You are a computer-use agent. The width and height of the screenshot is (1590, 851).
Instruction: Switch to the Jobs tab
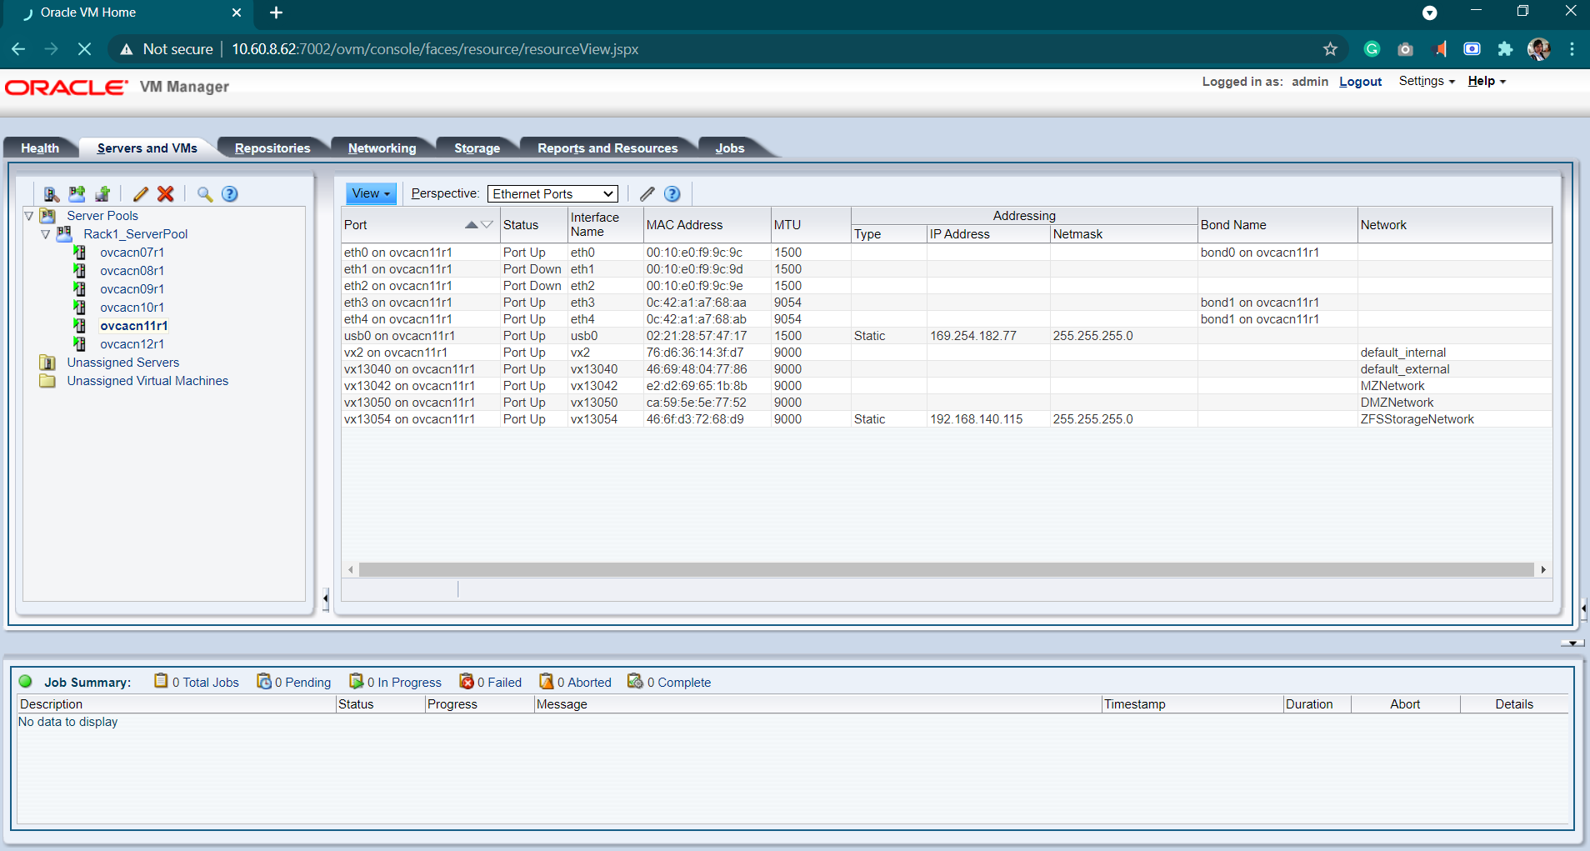click(730, 148)
